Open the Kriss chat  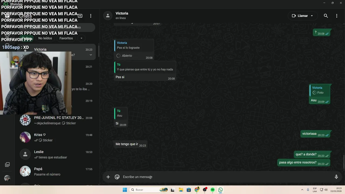[56, 137]
